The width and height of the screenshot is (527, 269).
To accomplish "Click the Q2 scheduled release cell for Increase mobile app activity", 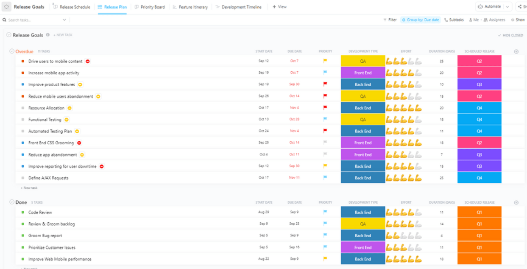I will [479, 73].
